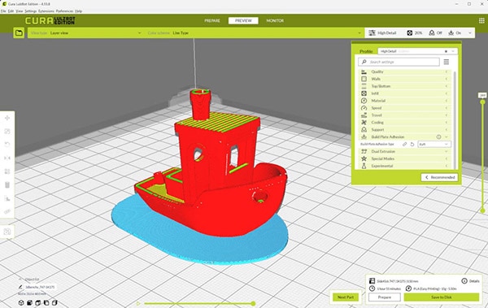Click the Details info icon in output panel

click(x=464, y=281)
